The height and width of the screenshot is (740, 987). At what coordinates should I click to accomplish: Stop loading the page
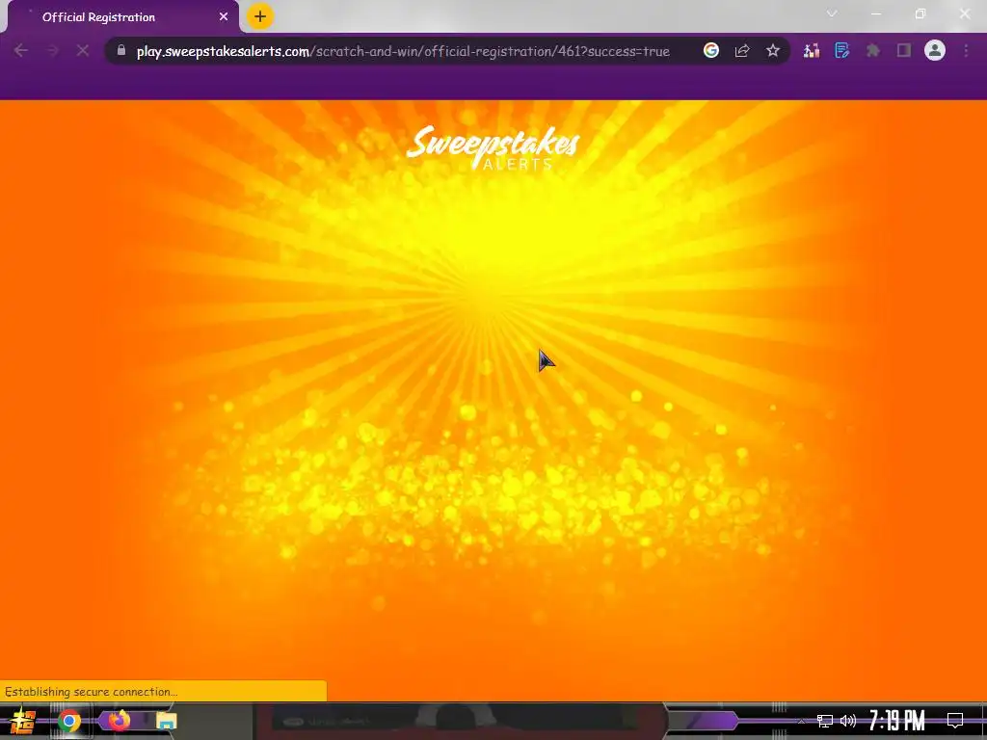click(83, 51)
